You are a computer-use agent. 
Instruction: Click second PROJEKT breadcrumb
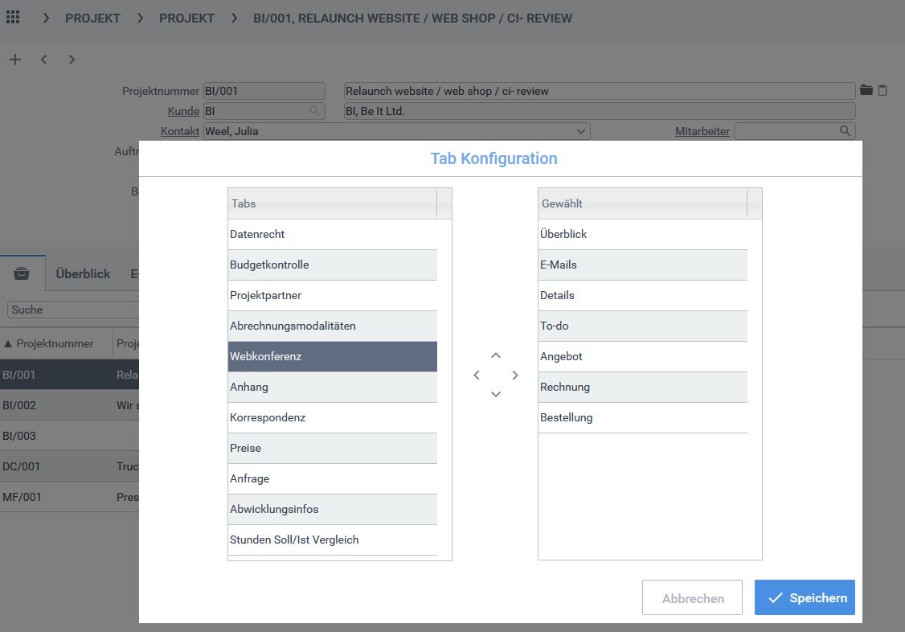[186, 18]
